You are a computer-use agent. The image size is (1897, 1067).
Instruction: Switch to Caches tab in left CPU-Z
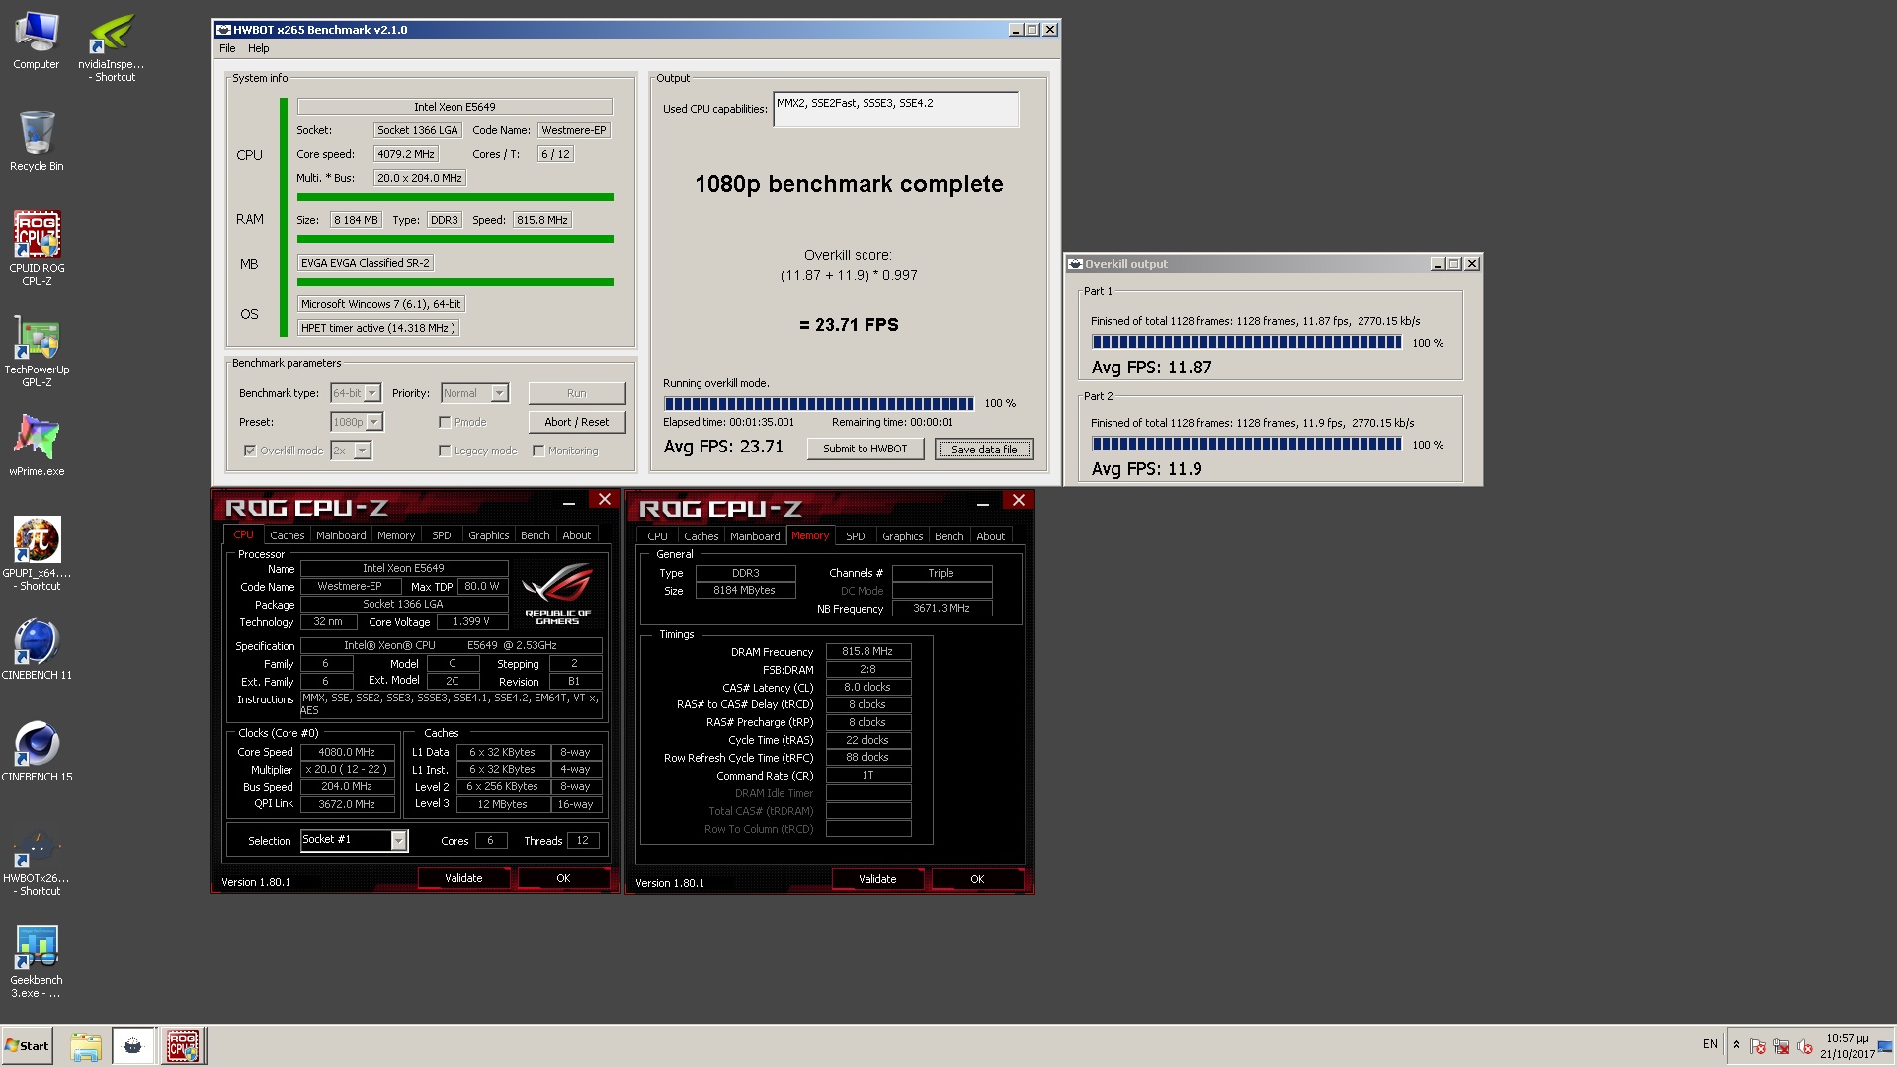tap(287, 535)
